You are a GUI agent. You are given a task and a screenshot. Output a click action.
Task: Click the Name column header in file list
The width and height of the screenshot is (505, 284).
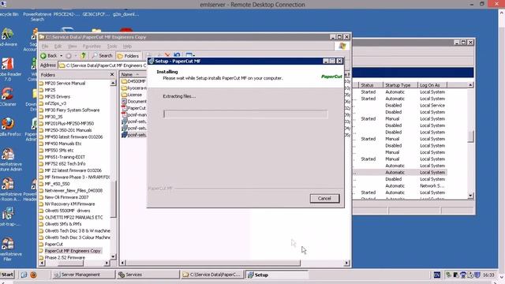(x=133, y=74)
